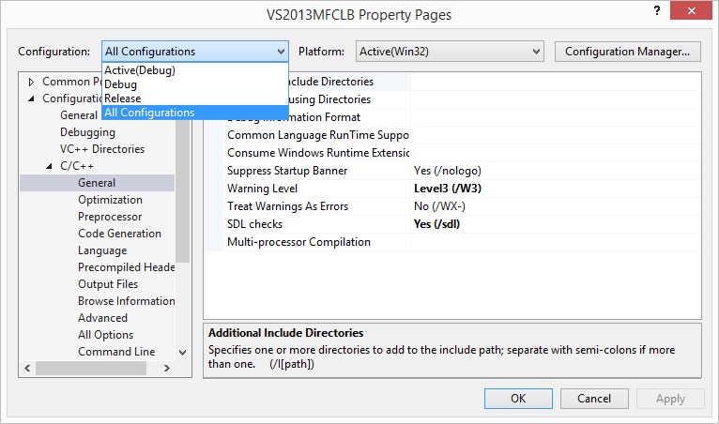Click the help question mark icon
719x424 pixels.
tap(657, 10)
